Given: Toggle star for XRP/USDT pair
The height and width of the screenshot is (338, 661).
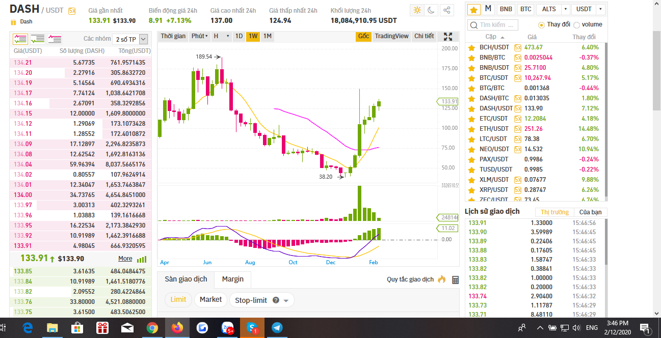Looking at the screenshot, I should pos(471,190).
